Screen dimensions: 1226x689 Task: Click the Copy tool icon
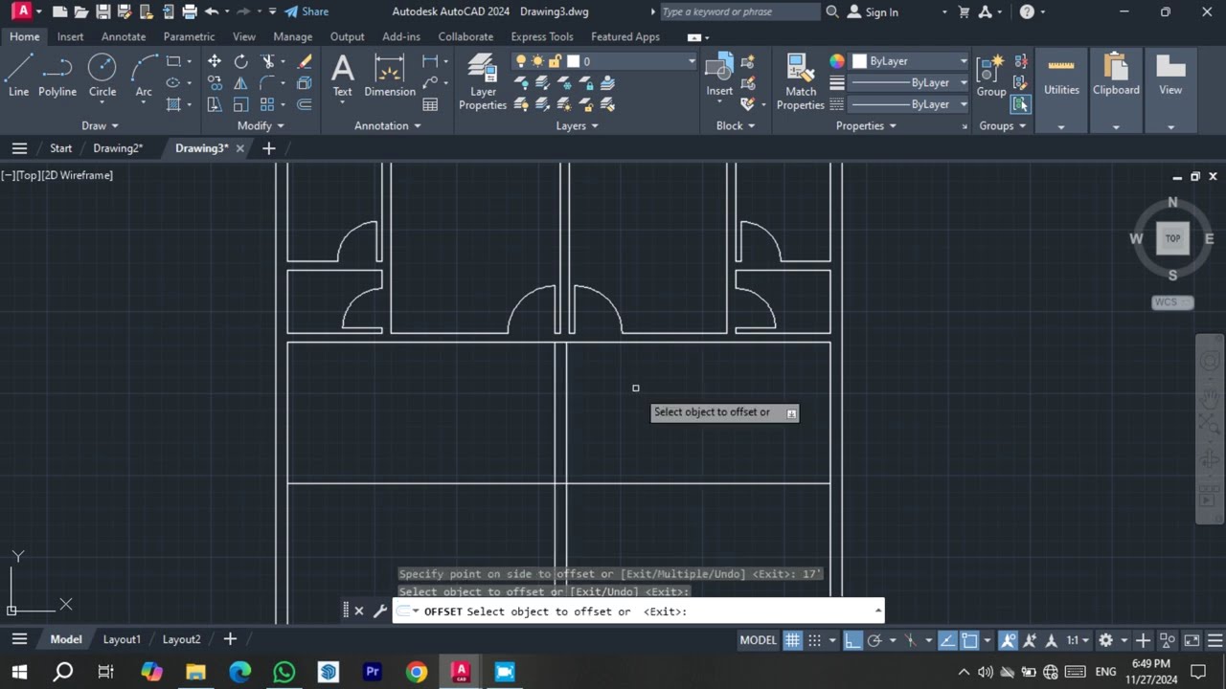pos(215,83)
